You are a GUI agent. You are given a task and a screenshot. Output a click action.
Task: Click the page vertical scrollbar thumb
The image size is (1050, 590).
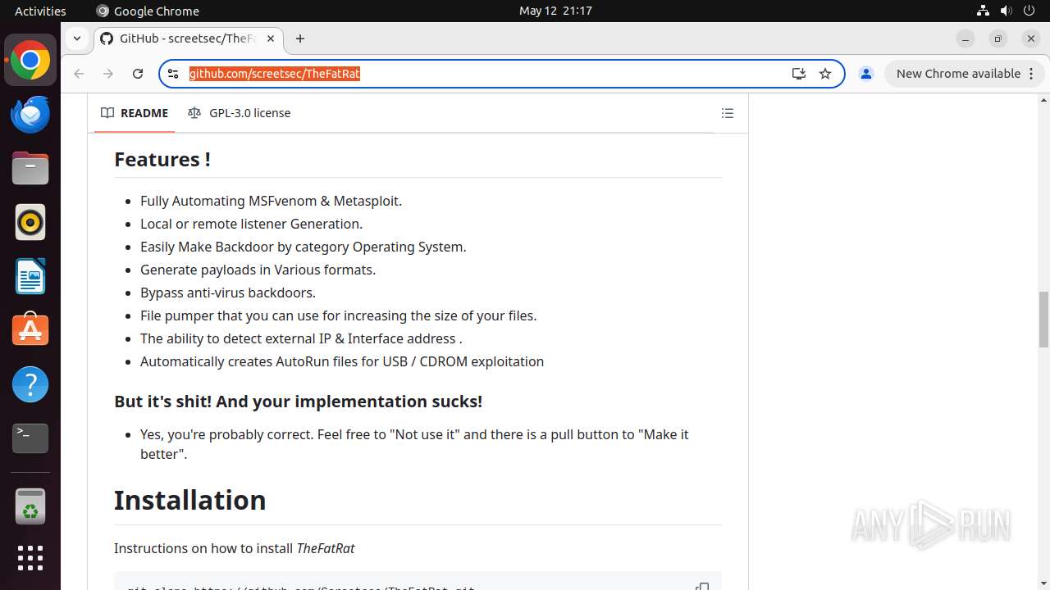1043,319
